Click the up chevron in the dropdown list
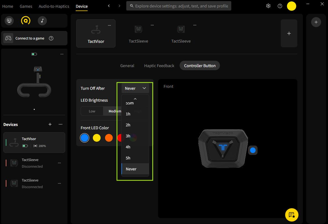Image resolution: width=328 pixels, height=224 pixels. coord(135,99)
